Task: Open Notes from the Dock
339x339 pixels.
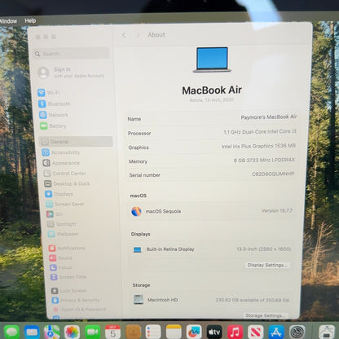Action: (x=174, y=332)
